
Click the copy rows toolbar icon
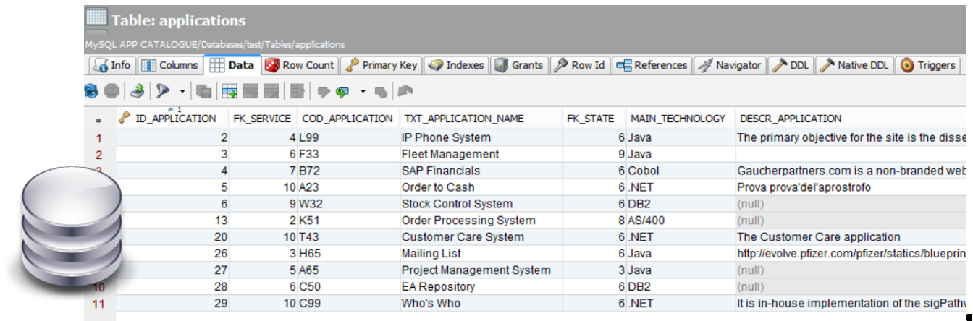(x=205, y=92)
